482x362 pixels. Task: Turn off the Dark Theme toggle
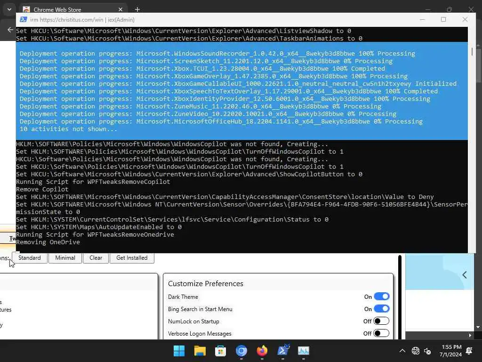pos(381,297)
